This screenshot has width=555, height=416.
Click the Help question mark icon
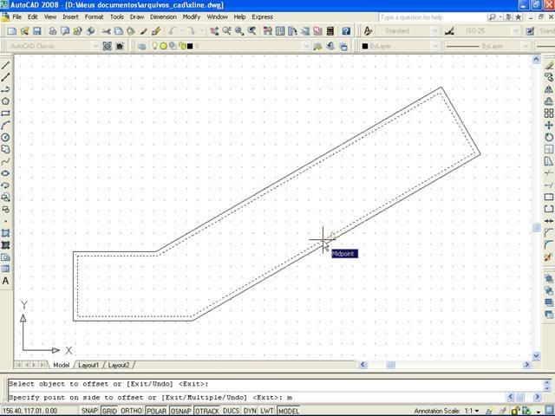tap(346, 31)
